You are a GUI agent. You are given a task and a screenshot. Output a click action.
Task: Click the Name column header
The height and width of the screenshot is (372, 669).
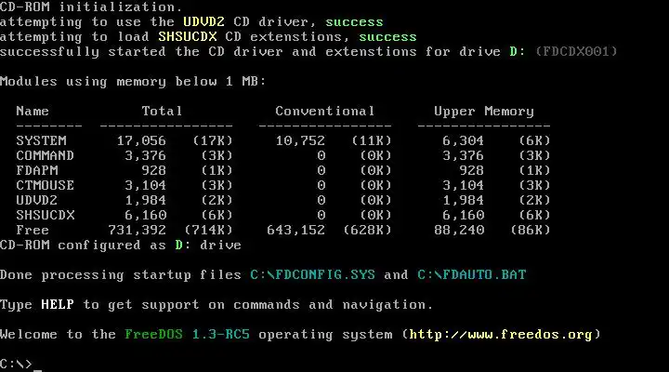click(33, 111)
